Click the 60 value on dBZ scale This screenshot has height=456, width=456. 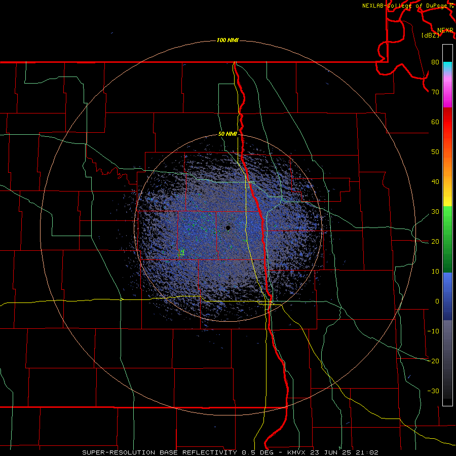point(435,122)
